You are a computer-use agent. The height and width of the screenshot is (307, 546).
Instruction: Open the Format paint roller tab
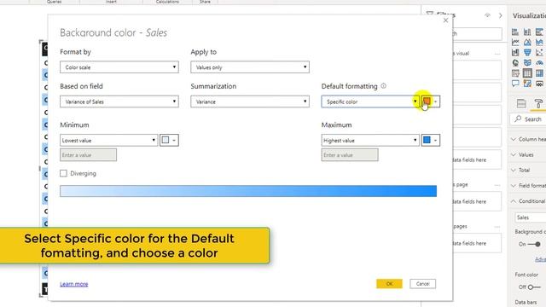click(x=538, y=103)
